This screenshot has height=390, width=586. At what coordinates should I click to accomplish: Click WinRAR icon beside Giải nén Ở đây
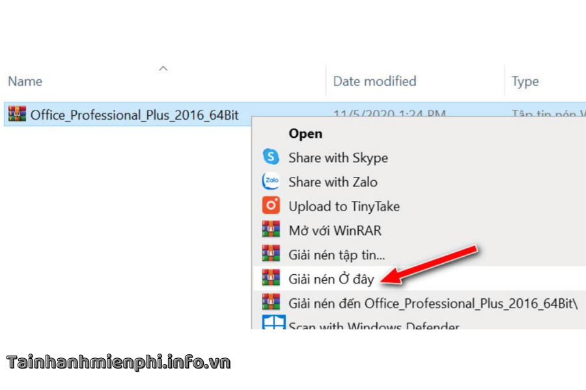[x=270, y=279]
